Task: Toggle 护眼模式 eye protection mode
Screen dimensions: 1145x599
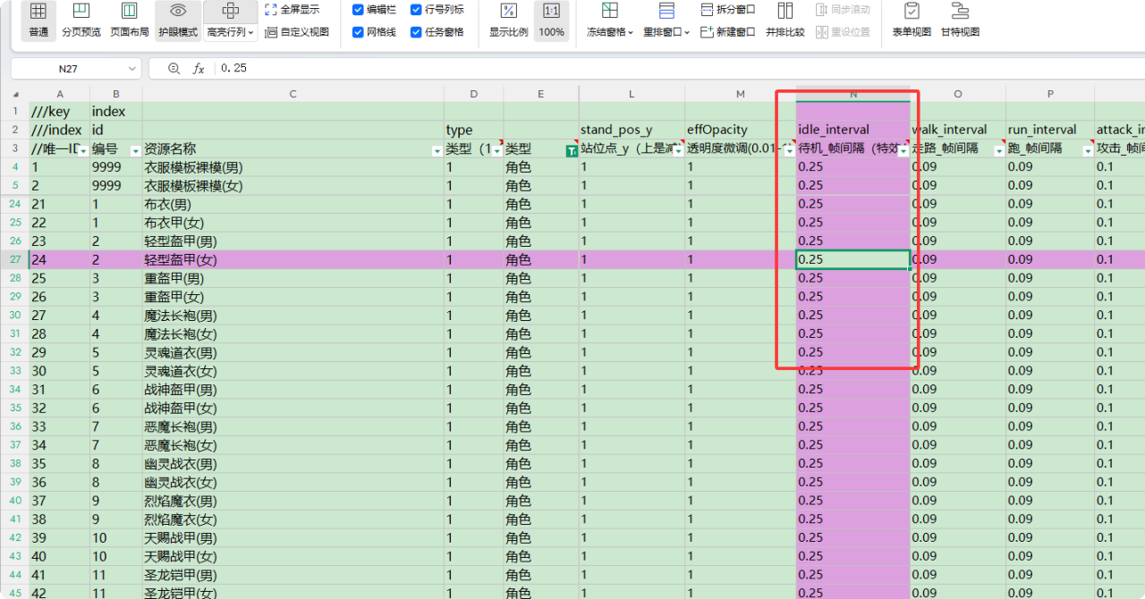Action: coord(178,21)
